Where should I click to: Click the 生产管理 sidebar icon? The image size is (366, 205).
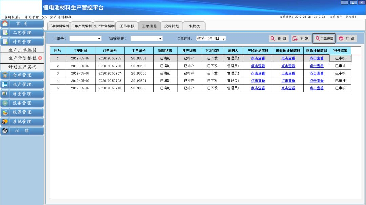5,84
